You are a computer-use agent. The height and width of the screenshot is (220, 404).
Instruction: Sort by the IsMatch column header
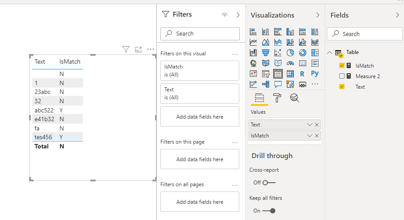click(x=70, y=61)
